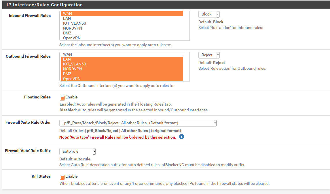Screen dimensions: 330x194
Task: Select DMZ in the Inbound Firewall Rules list
Action: coord(122,33)
